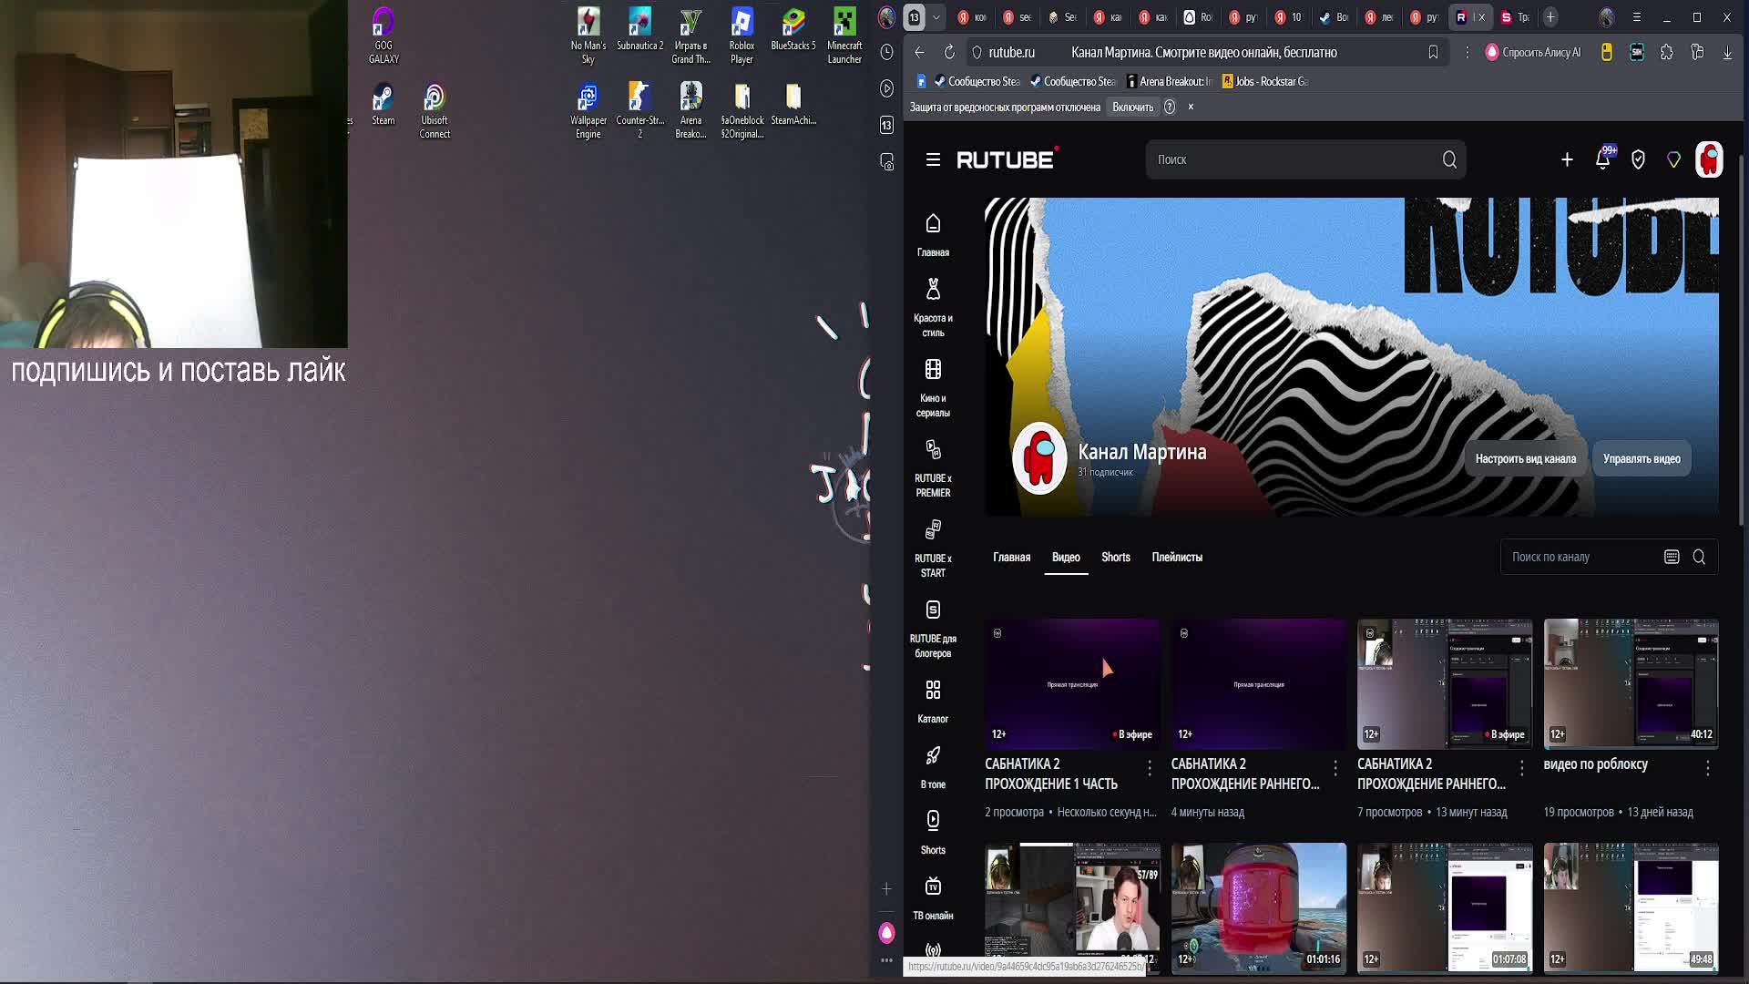Open notifications bell with 99+ badge
Image resolution: width=1749 pixels, height=984 pixels.
click(1603, 159)
